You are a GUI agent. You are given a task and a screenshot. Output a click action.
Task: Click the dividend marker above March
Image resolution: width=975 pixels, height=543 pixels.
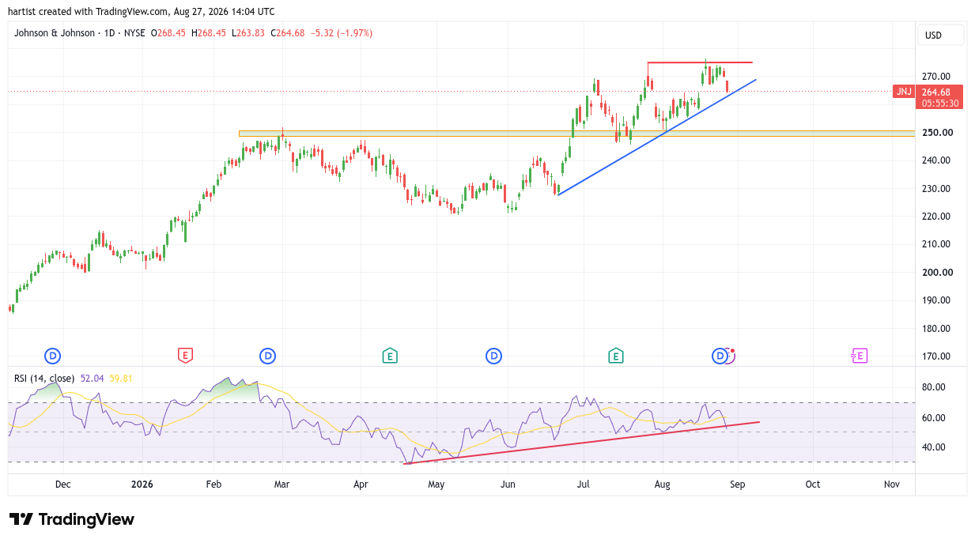(x=267, y=356)
